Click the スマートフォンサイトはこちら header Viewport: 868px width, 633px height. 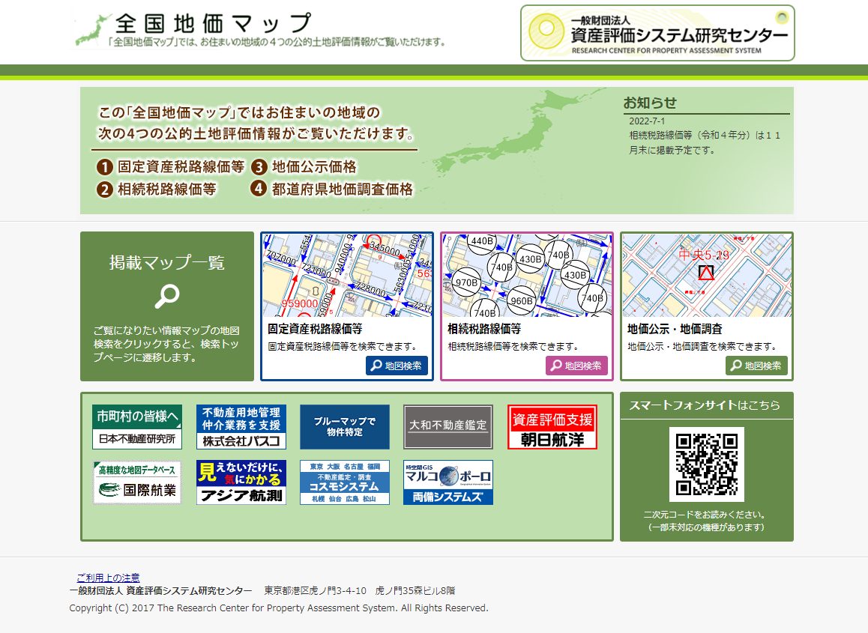pos(705,405)
